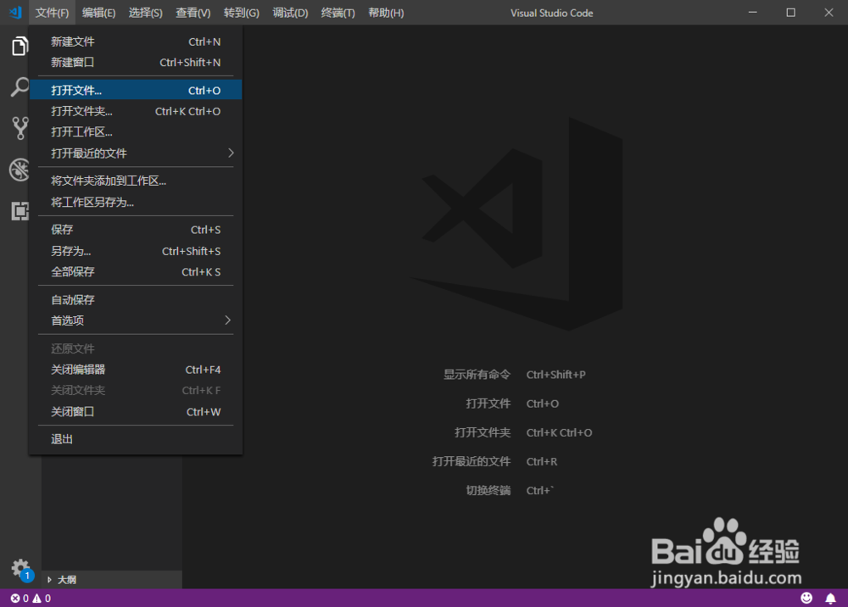Screen dimensions: 848x607
Task: Choose 将工作区另存为...
Action: (136, 202)
